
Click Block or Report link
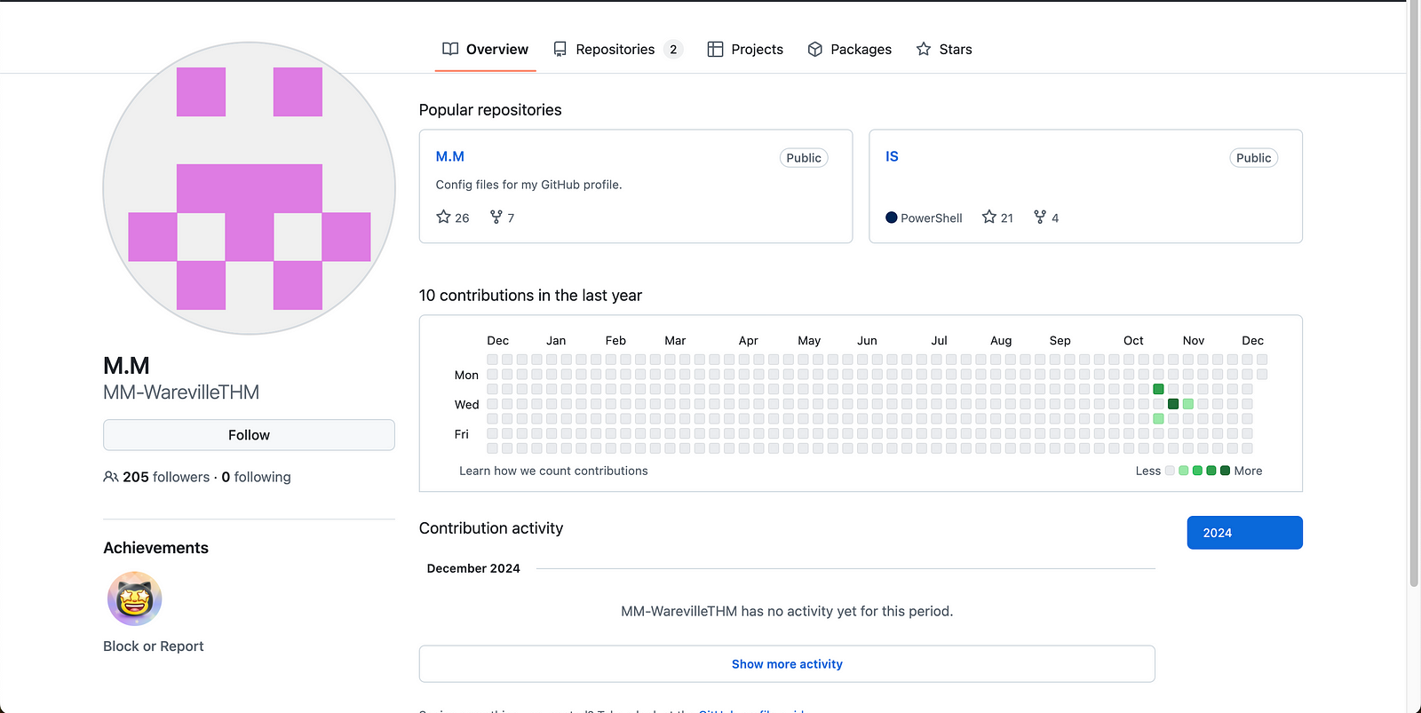pyautogui.click(x=153, y=646)
